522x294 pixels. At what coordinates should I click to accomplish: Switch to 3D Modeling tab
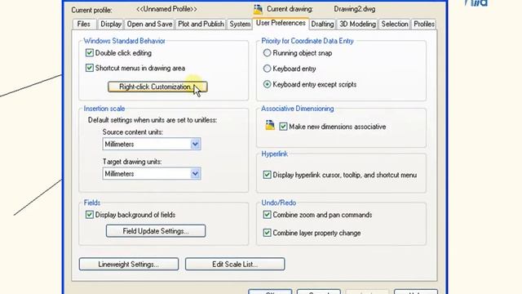click(x=357, y=24)
